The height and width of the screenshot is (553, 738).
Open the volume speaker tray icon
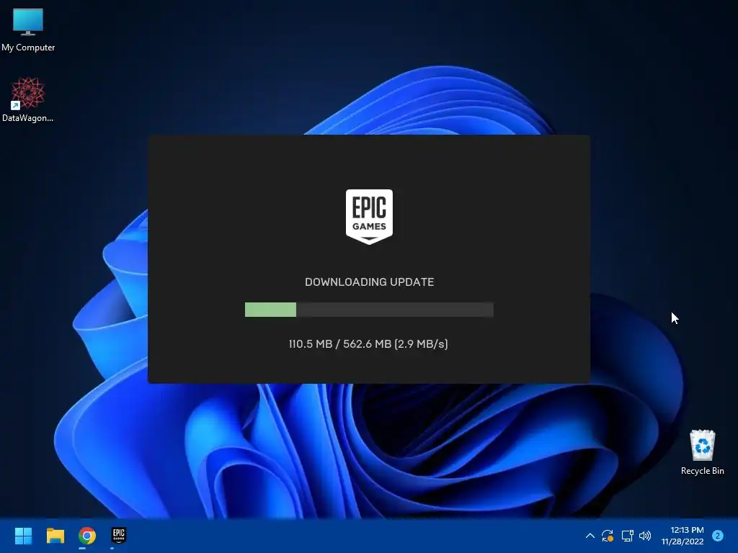coord(645,536)
